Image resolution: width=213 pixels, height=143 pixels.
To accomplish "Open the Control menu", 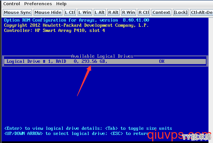I will coord(12,4).
